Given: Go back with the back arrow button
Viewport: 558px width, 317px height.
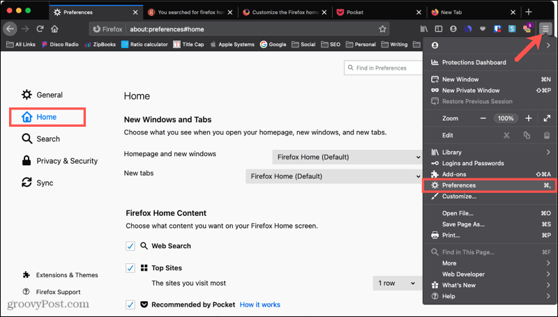Looking at the screenshot, I should pyautogui.click(x=10, y=29).
